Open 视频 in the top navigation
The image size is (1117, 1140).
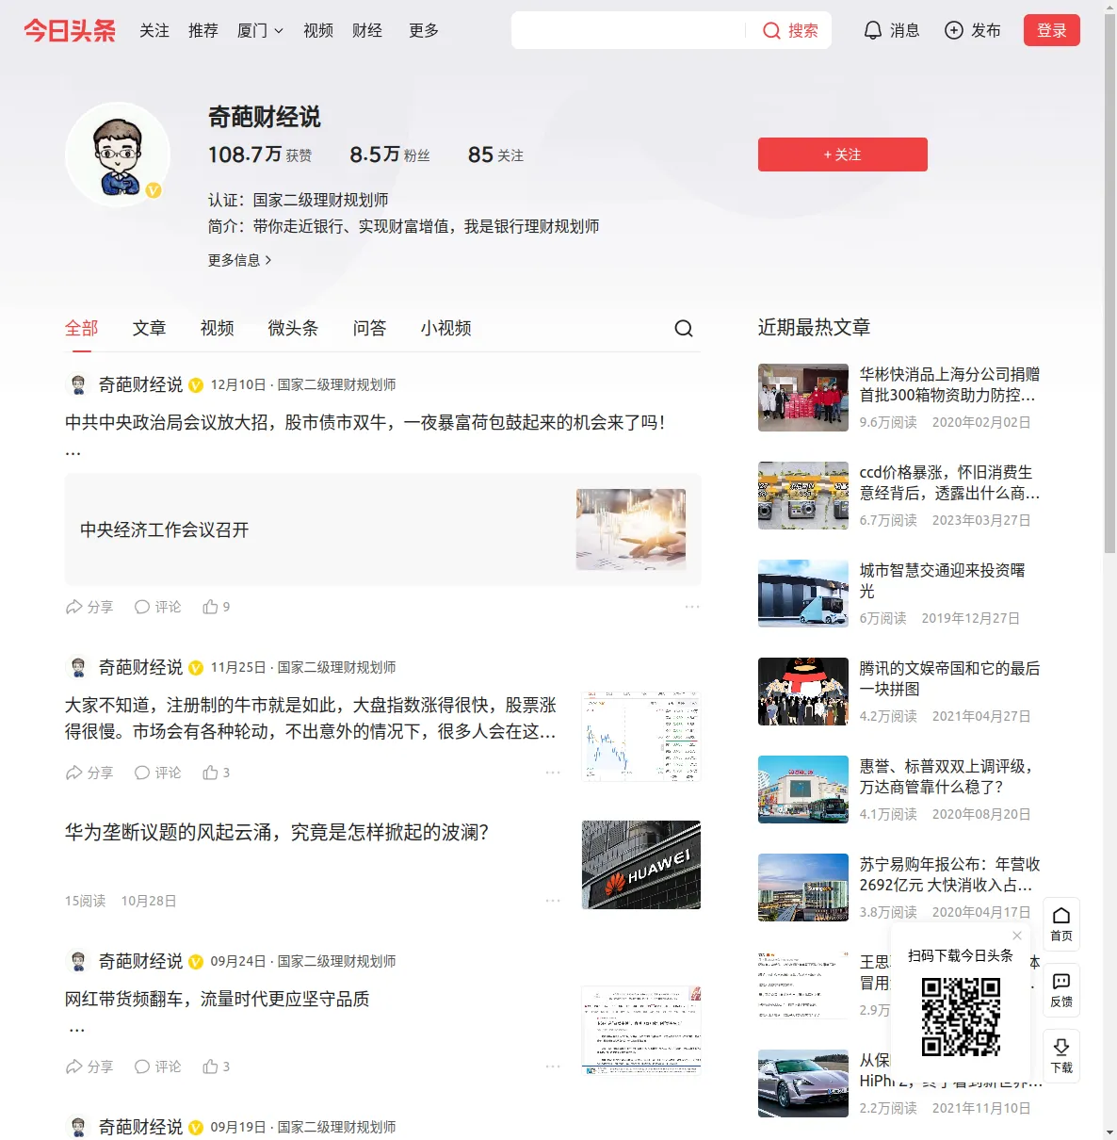[x=318, y=30]
